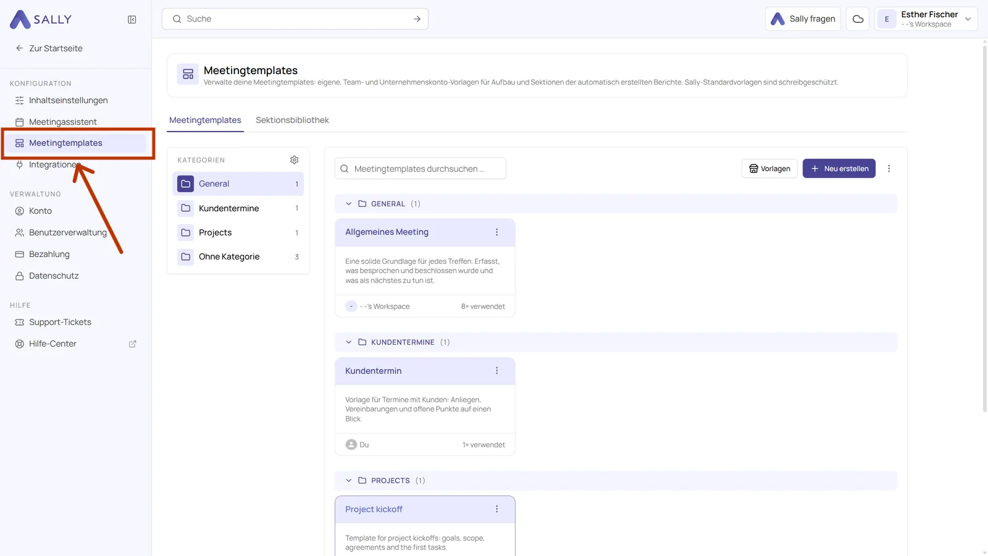This screenshot has width=988, height=556.
Task: Click the Vorlagen button
Action: (769, 169)
